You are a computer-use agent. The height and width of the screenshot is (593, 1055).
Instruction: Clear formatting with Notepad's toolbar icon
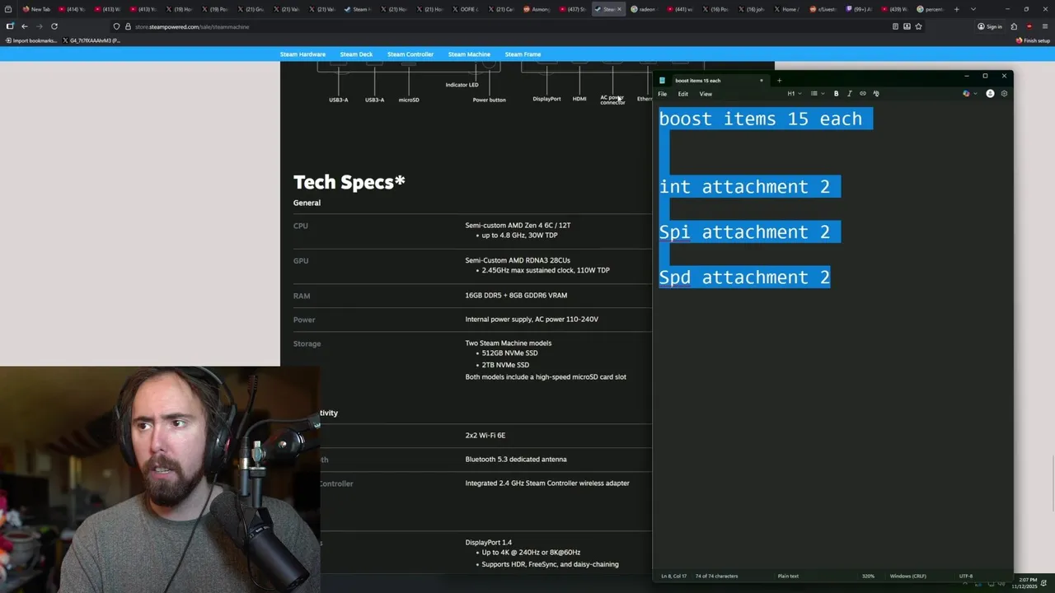(x=876, y=94)
